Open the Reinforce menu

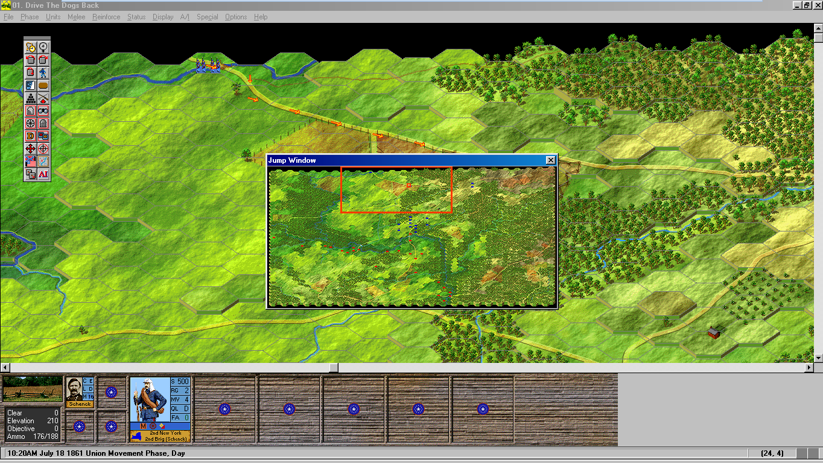pos(106,17)
